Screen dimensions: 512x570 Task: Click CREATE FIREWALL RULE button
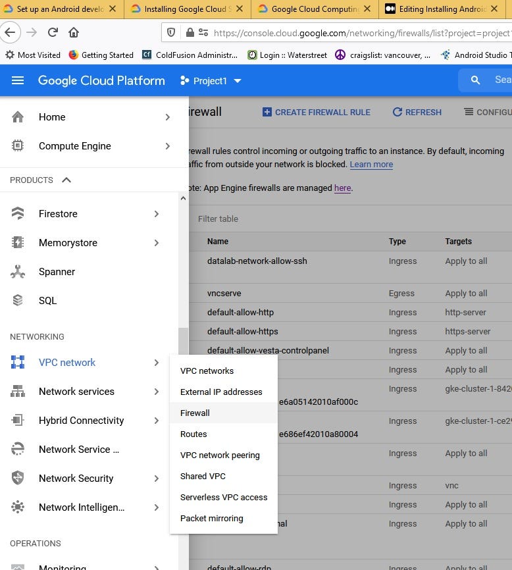pos(316,113)
